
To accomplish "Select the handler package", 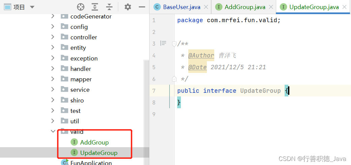I will point(81,69).
